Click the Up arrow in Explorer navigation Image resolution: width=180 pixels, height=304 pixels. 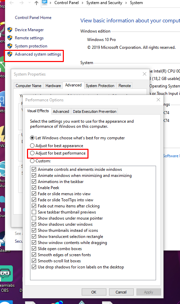coord(36,3)
